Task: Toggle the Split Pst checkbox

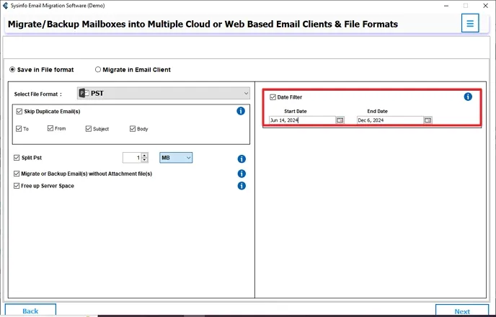Action: [17, 158]
